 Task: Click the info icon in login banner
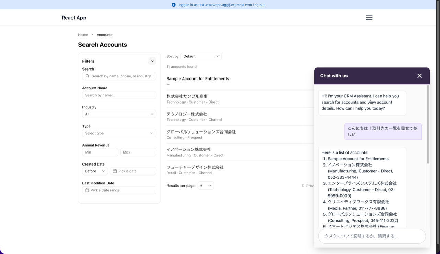(174, 5)
